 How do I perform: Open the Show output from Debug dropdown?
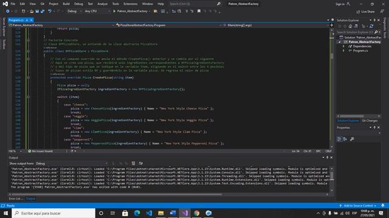click(72, 163)
